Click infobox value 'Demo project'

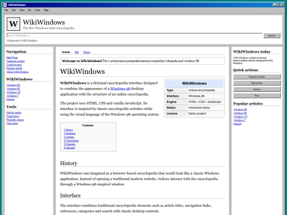click(x=197, y=114)
